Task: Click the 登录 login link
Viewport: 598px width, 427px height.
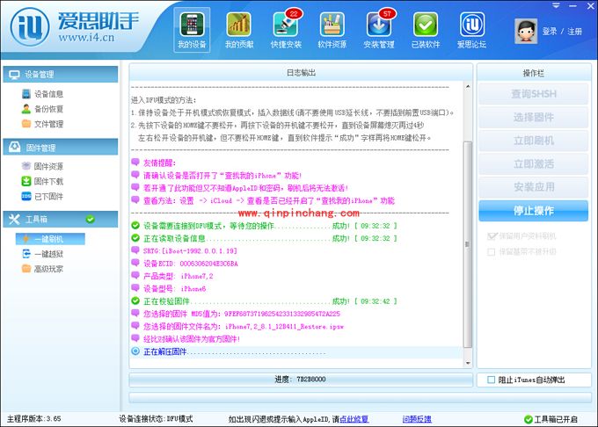Action: pos(550,32)
